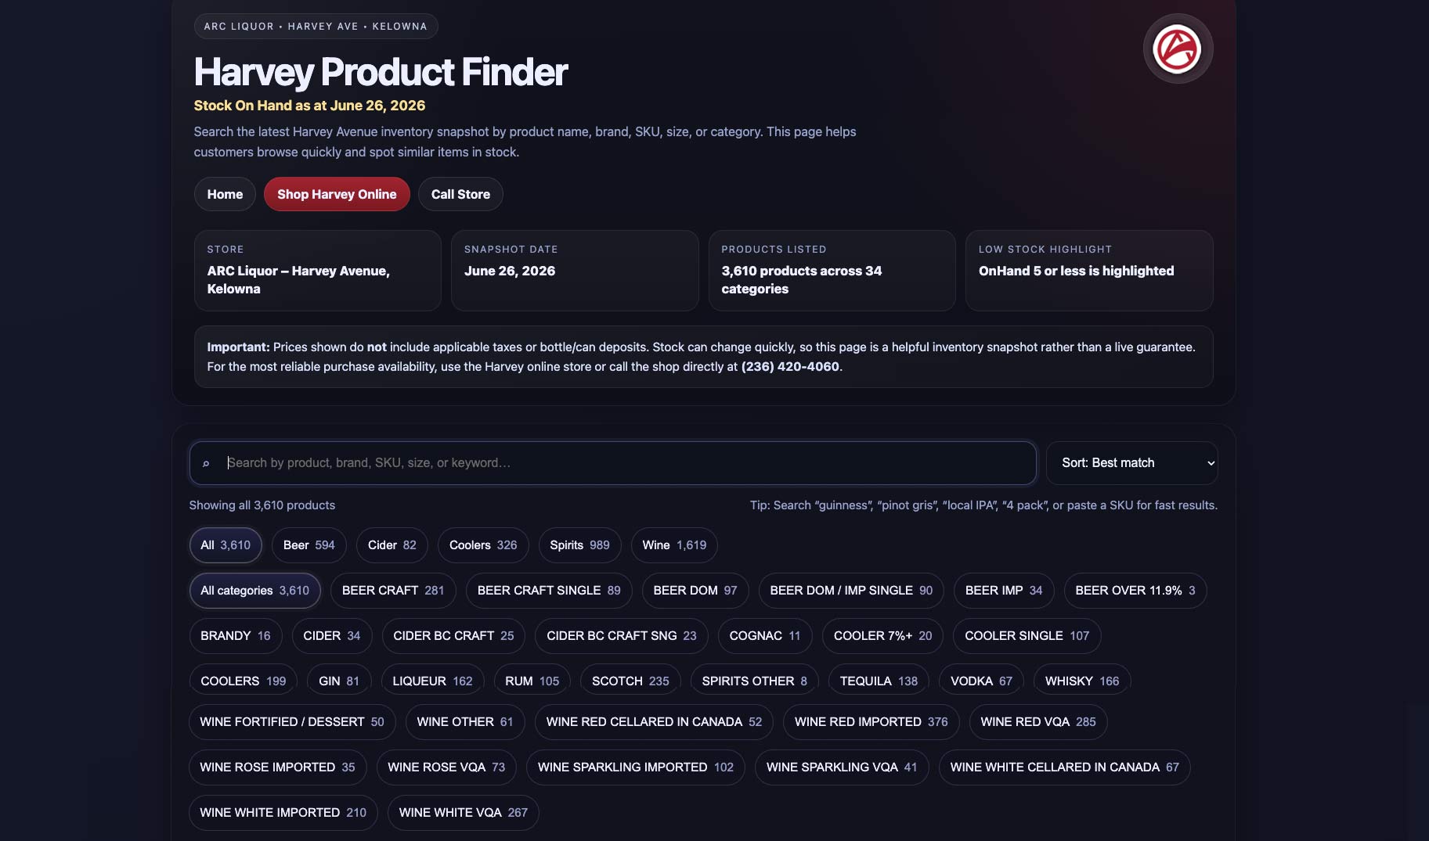Toggle the BEER DOM 97 category
This screenshot has width=1429, height=841.
pyautogui.click(x=695, y=591)
